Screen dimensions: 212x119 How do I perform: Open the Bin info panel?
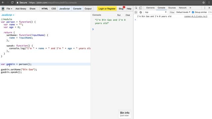click(125, 114)
